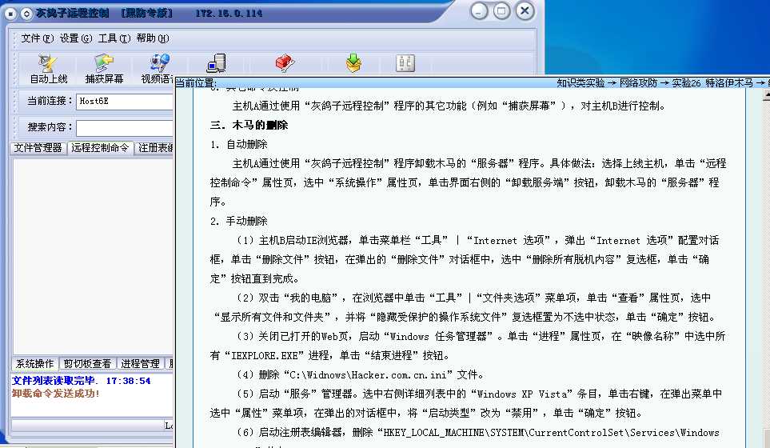Click the 实验26 特洛伊木马 breadcrumb text
Image resolution: width=770 pixels, height=448 pixels.
(x=712, y=83)
